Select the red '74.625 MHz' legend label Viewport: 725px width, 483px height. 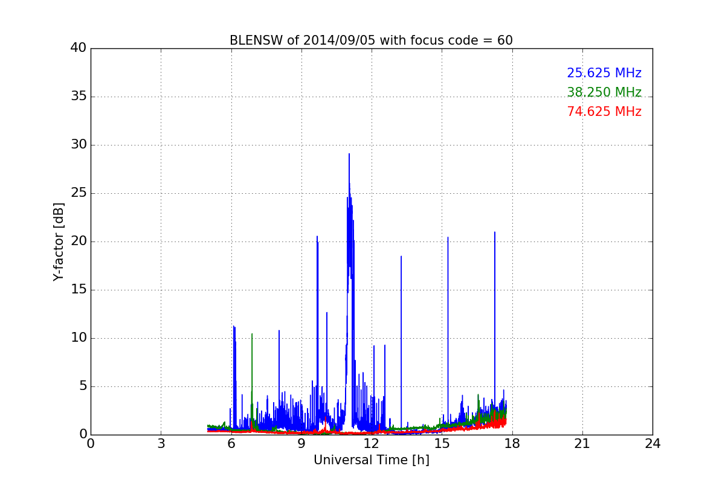tap(604, 112)
